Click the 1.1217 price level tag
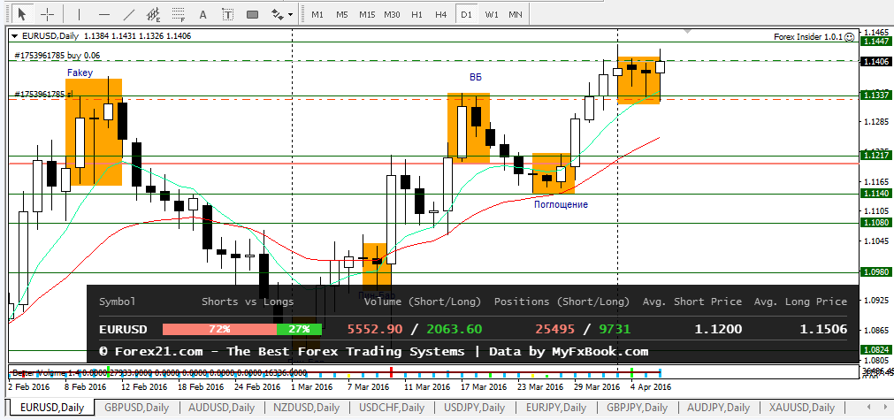This screenshot has height=420, width=894. pos(876,155)
